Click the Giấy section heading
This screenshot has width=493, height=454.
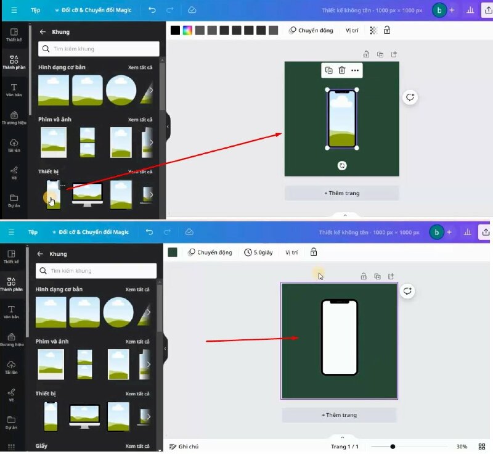[x=42, y=445]
